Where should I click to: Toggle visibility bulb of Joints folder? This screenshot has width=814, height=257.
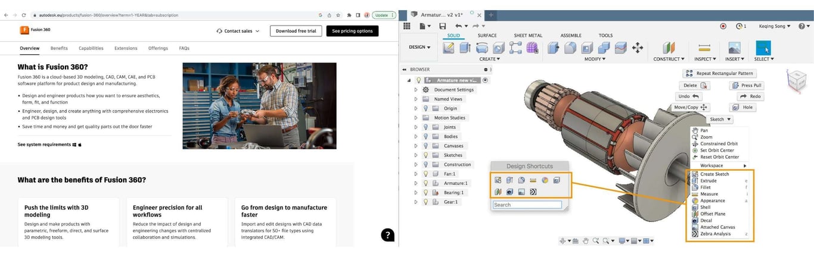[425, 127]
